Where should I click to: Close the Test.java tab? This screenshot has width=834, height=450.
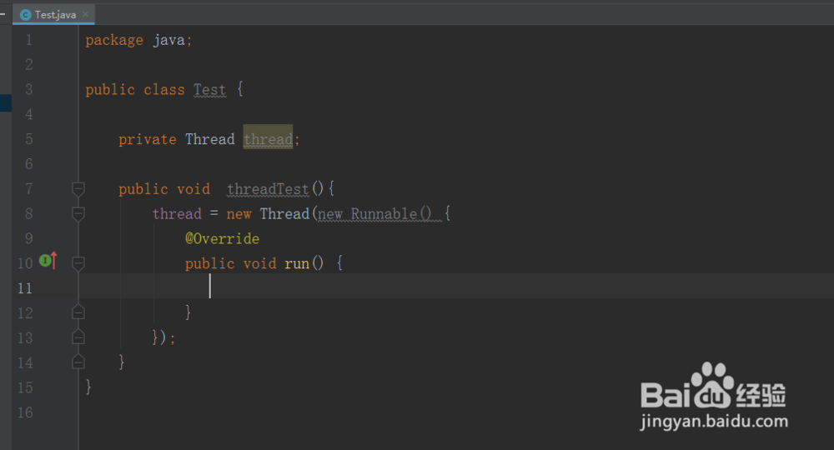pyautogui.click(x=85, y=14)
